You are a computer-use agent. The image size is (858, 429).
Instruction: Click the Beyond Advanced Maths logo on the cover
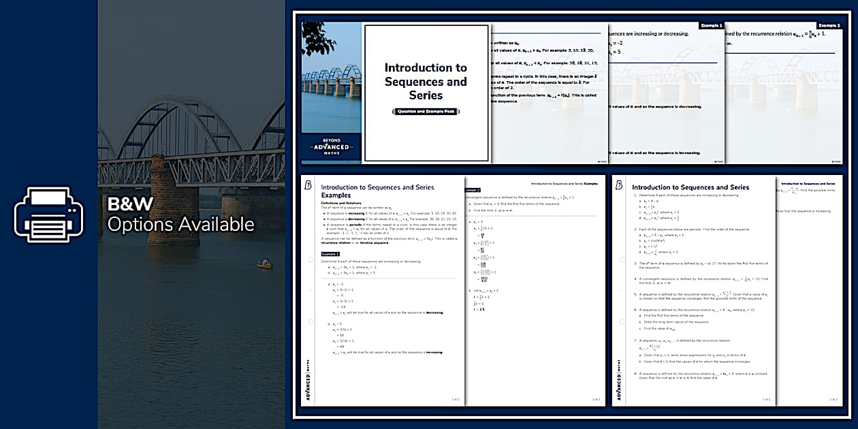click(331, 148)
